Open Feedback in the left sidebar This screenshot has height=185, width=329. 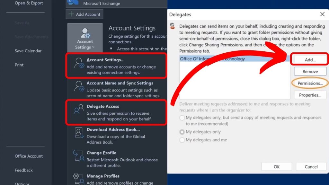(24, 170)
